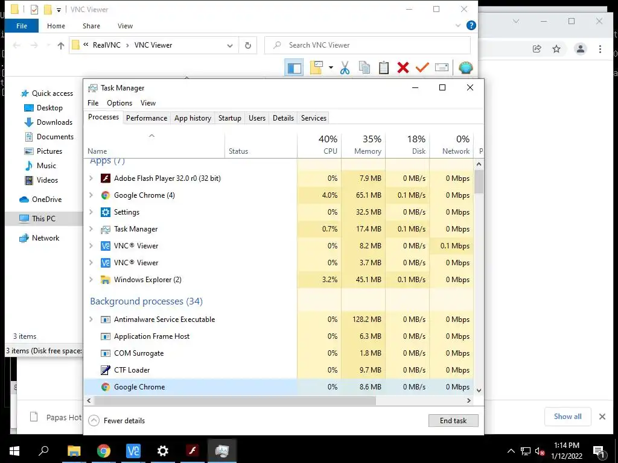Select Application Frame Host process

pos(279,336)
